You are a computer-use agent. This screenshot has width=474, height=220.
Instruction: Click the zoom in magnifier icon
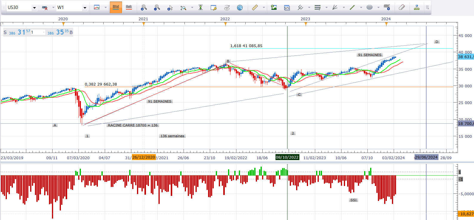144,7
